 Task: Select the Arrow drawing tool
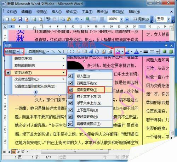click(x=59, y=51)
